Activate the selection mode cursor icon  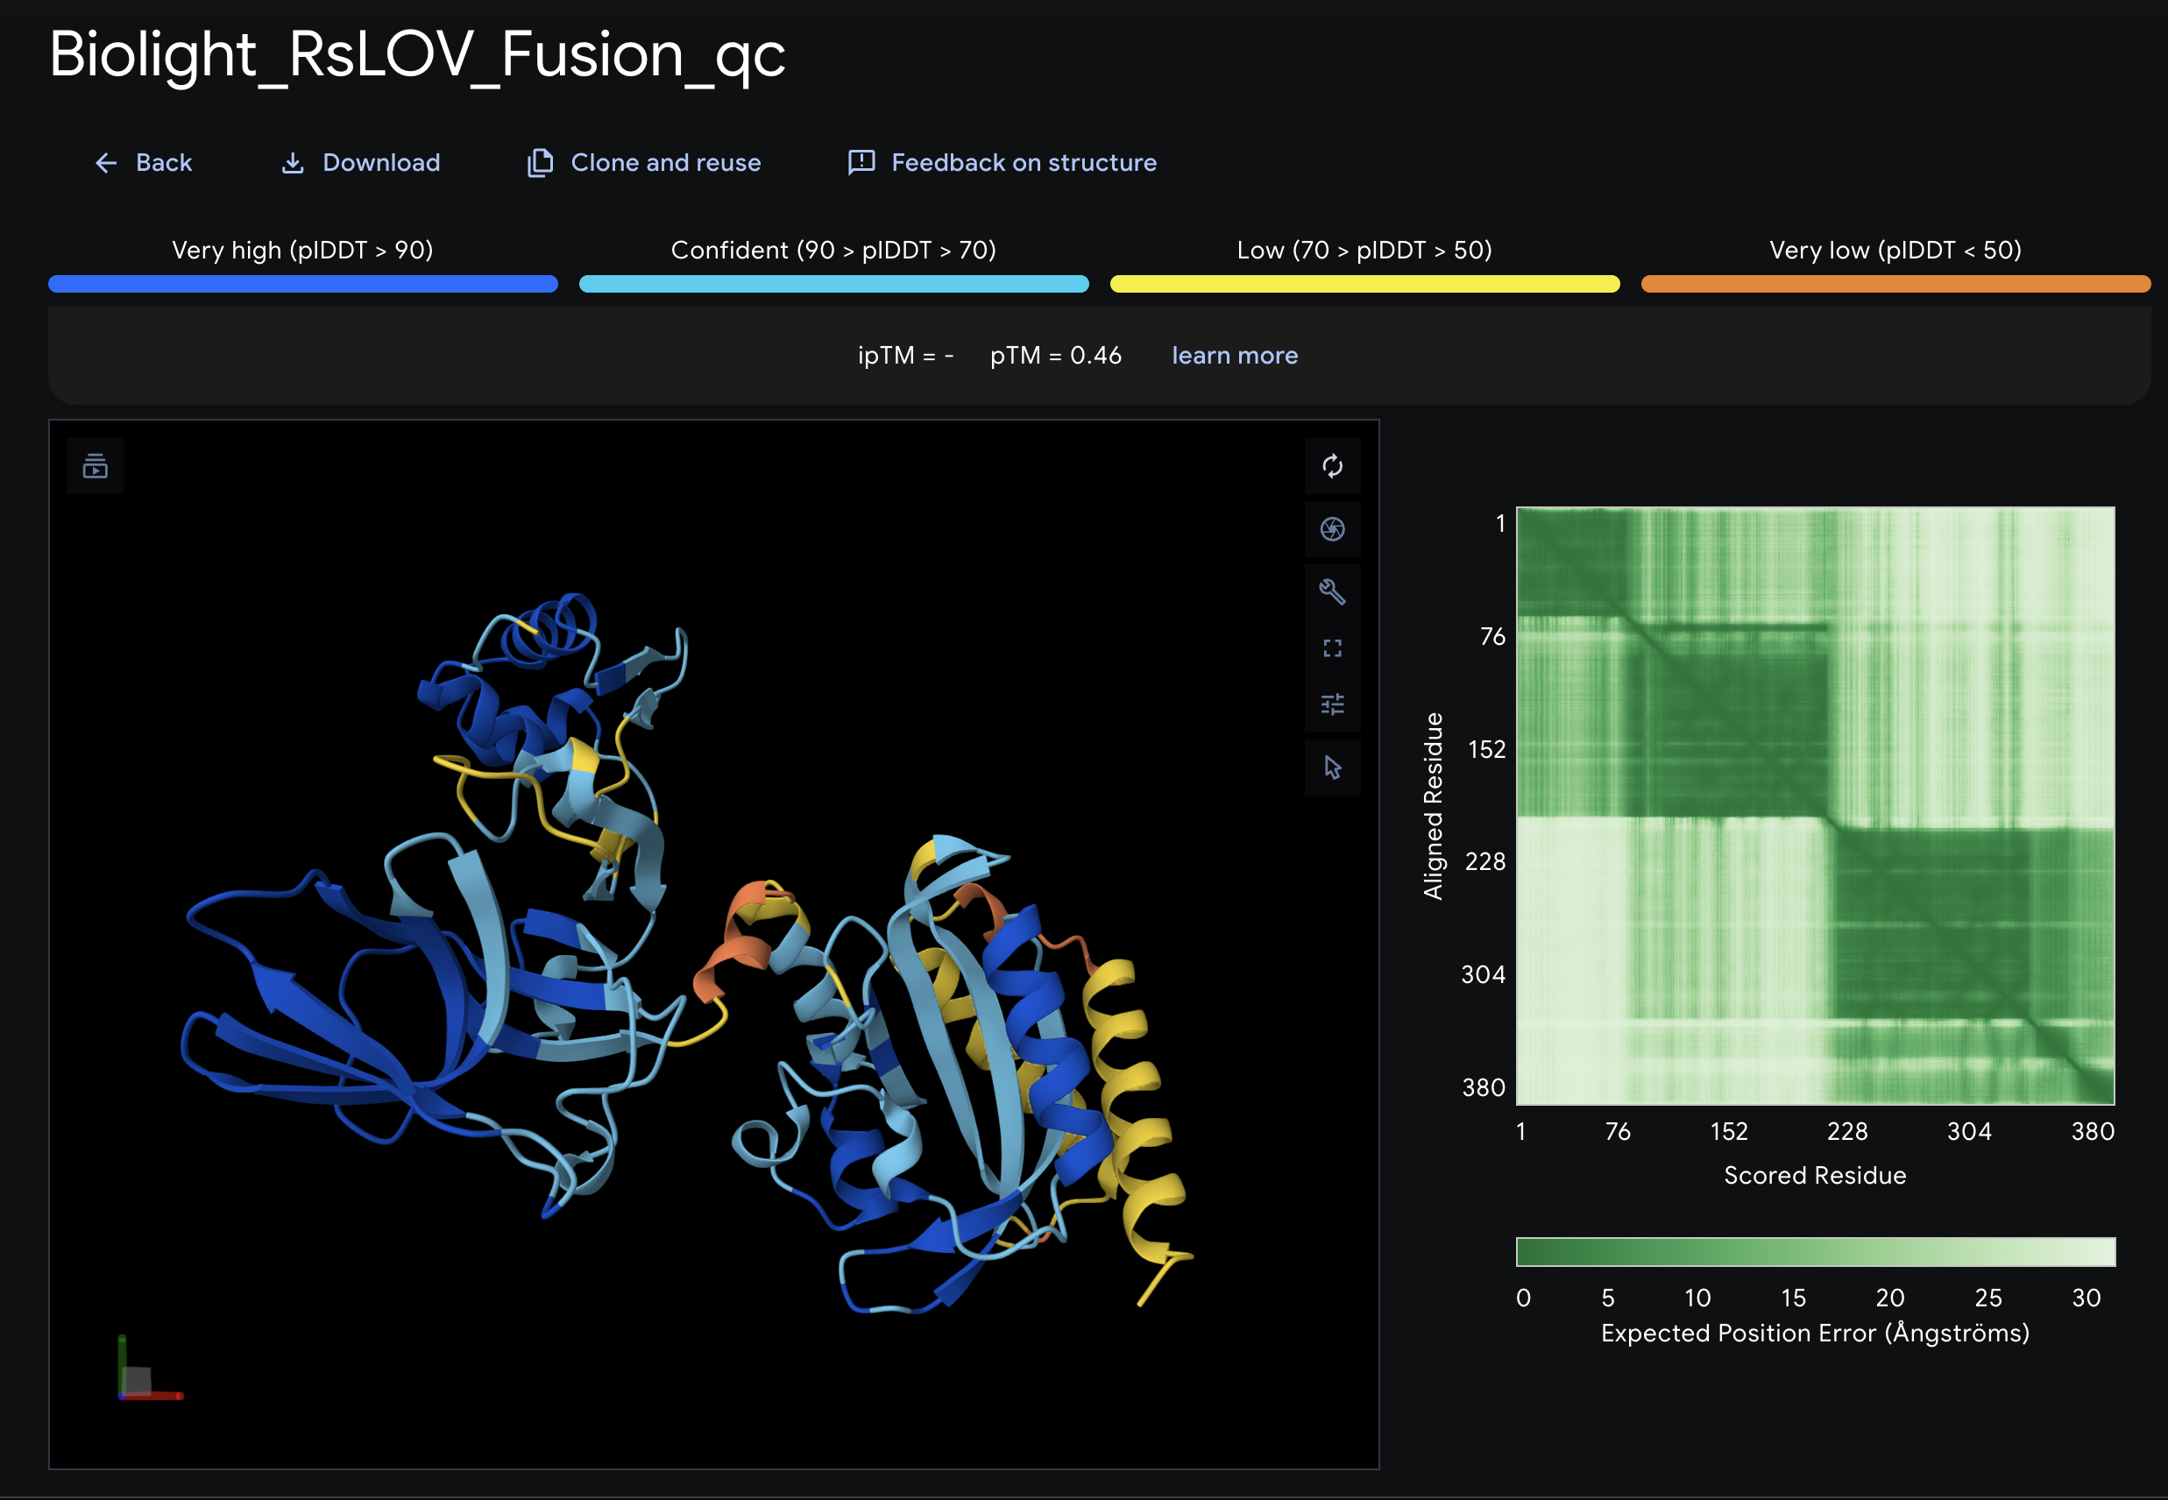[1332, 767]
